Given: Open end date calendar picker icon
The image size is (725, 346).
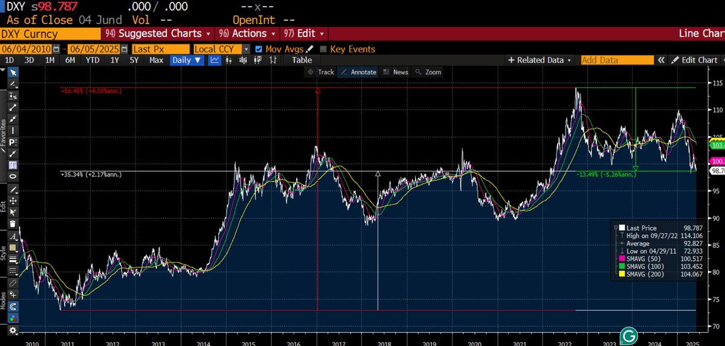Looking at the screenshot, I should click(x=125, y=49).
